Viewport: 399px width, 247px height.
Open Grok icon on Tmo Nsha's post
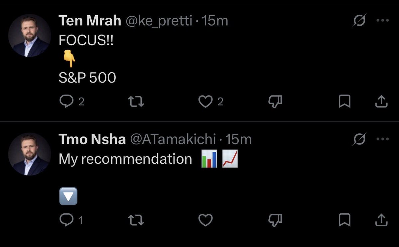[x=359, y=139]
